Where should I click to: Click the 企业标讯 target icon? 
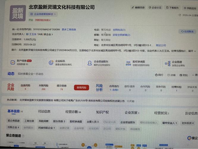[51, 63]
